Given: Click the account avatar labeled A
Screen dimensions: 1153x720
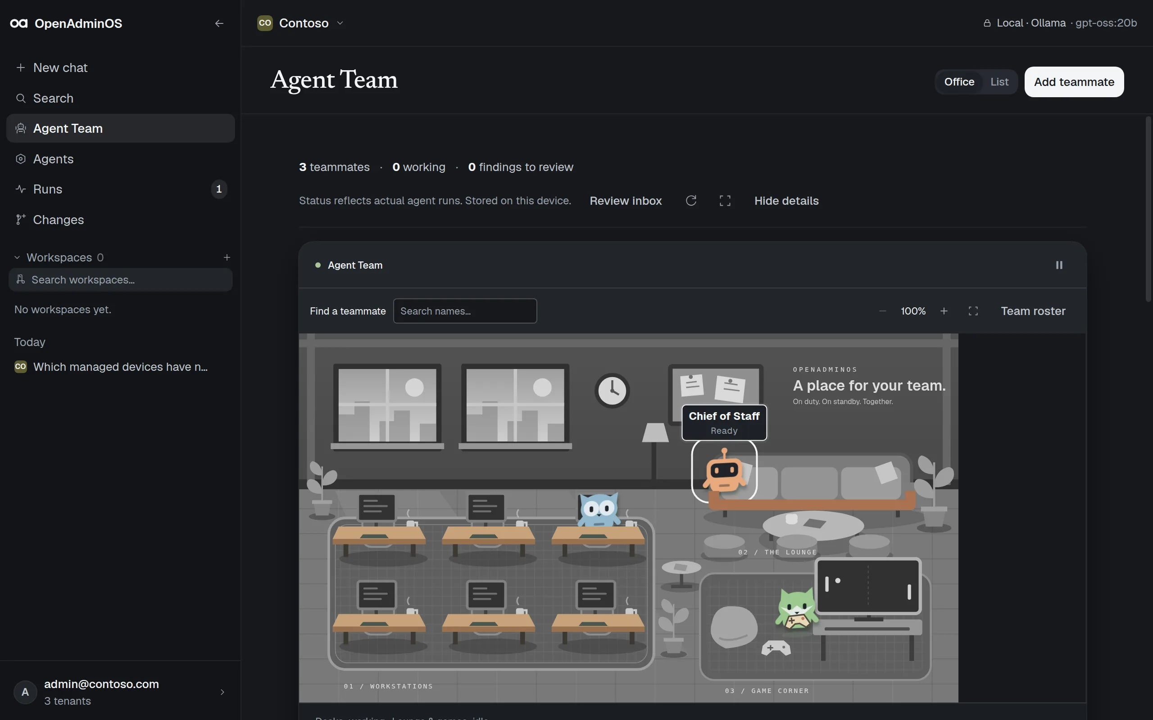Looking at the screenshot, I should click(x=25, y=692).
